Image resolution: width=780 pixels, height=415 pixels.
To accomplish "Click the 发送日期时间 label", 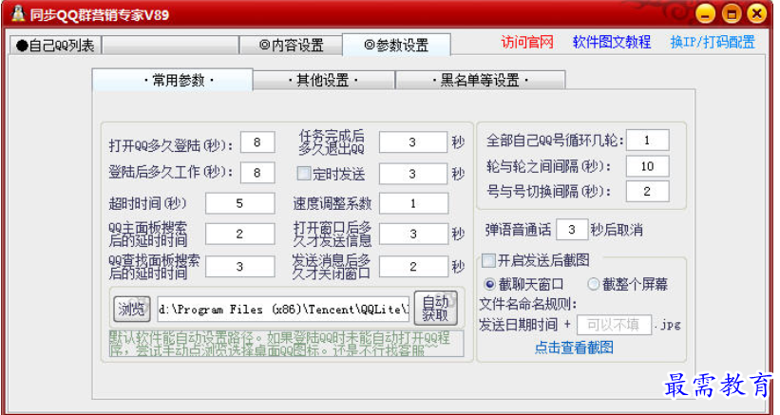I will 518,325.
